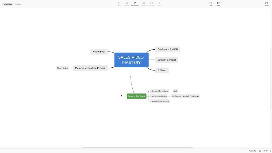Viewport: 272px width, 153px height.
Task: Select the Baik subtopic
Action: [175, 91]
